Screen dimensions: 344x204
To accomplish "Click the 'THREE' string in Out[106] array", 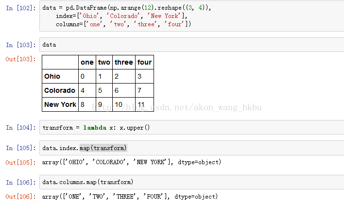I will tap(125, 196).
